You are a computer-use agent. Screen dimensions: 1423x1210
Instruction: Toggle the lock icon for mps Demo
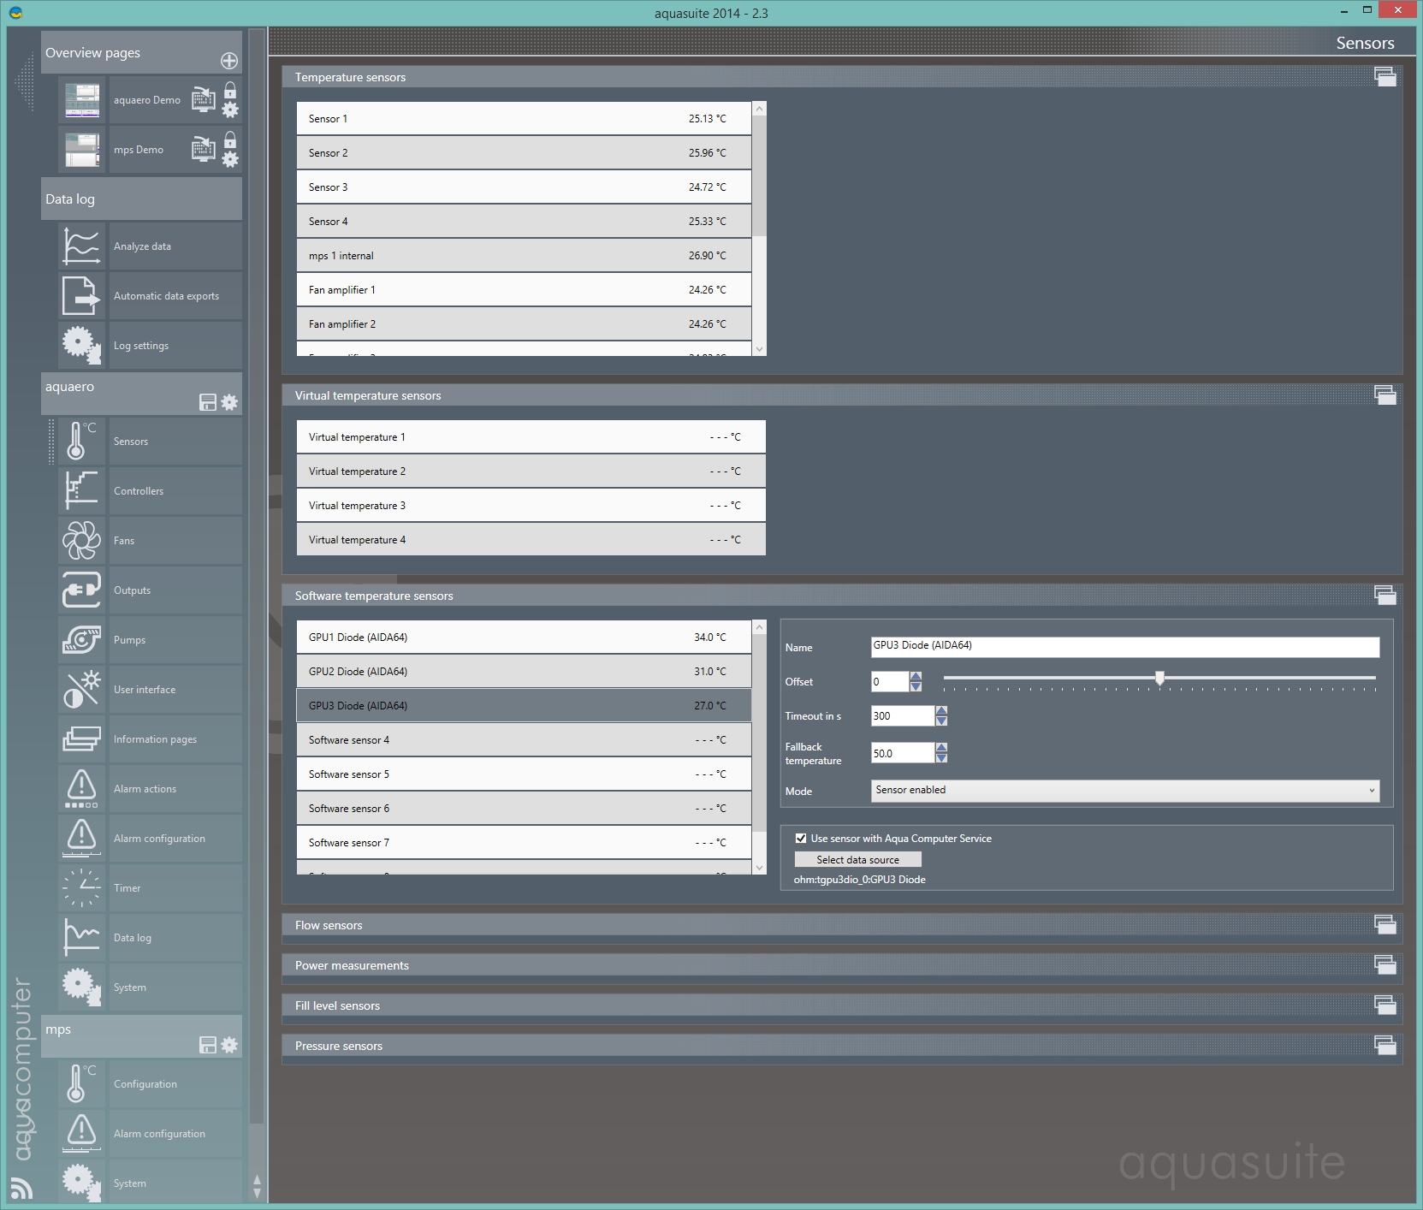pyautogui.click(x=230, y=139)
